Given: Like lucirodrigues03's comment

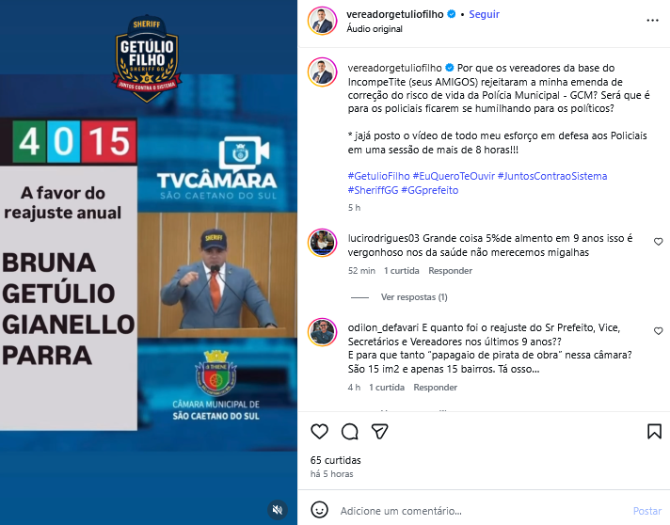Looking at the screenshot, I should [658, 242].
